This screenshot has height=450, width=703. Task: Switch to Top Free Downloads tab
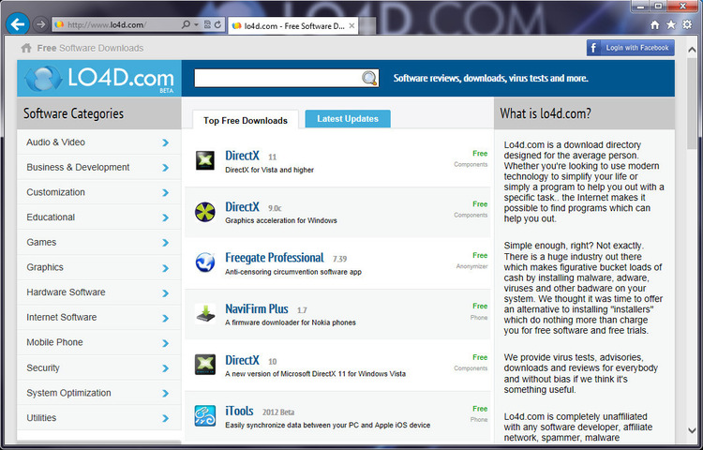246,120
